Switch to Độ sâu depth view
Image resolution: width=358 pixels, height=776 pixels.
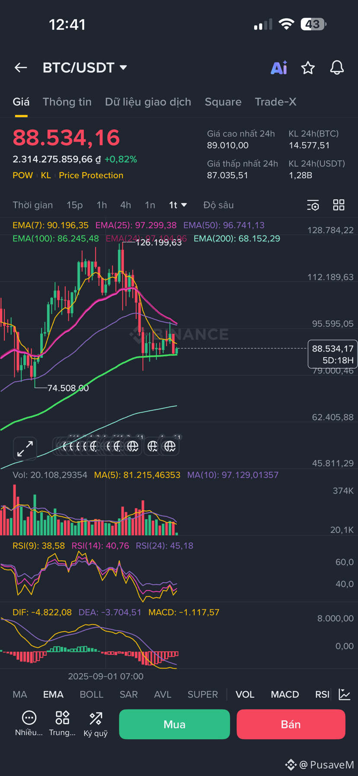click(x=218, y=205)
